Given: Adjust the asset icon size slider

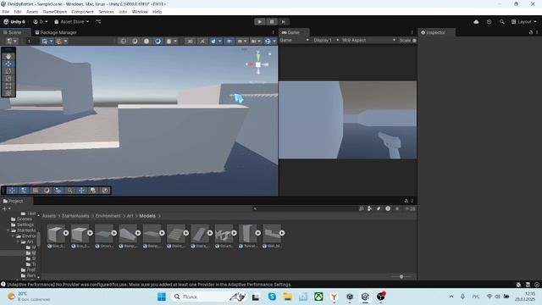Looking at the screenshot, I should click(x=401, y=277).
